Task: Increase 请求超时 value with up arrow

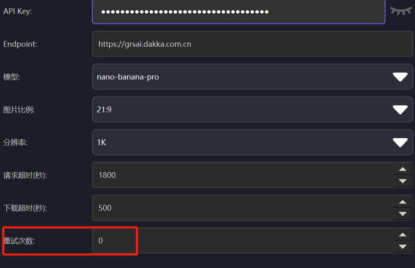Action: [402, 169]
